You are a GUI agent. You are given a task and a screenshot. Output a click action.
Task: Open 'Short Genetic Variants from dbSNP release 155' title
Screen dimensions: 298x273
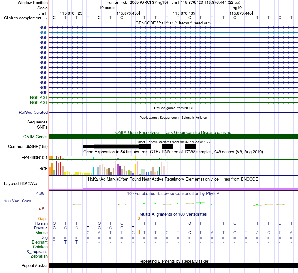click(x=173, y=142)
